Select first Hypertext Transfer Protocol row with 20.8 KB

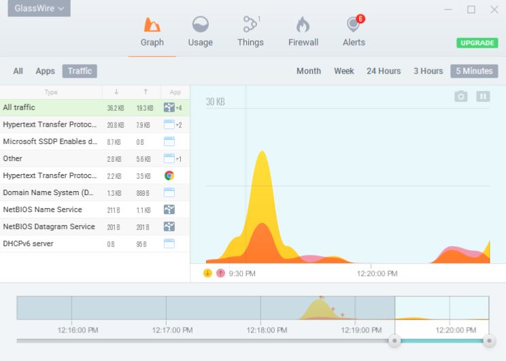pos(95,124)
